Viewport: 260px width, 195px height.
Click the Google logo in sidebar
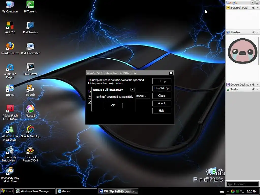point(232,3)
